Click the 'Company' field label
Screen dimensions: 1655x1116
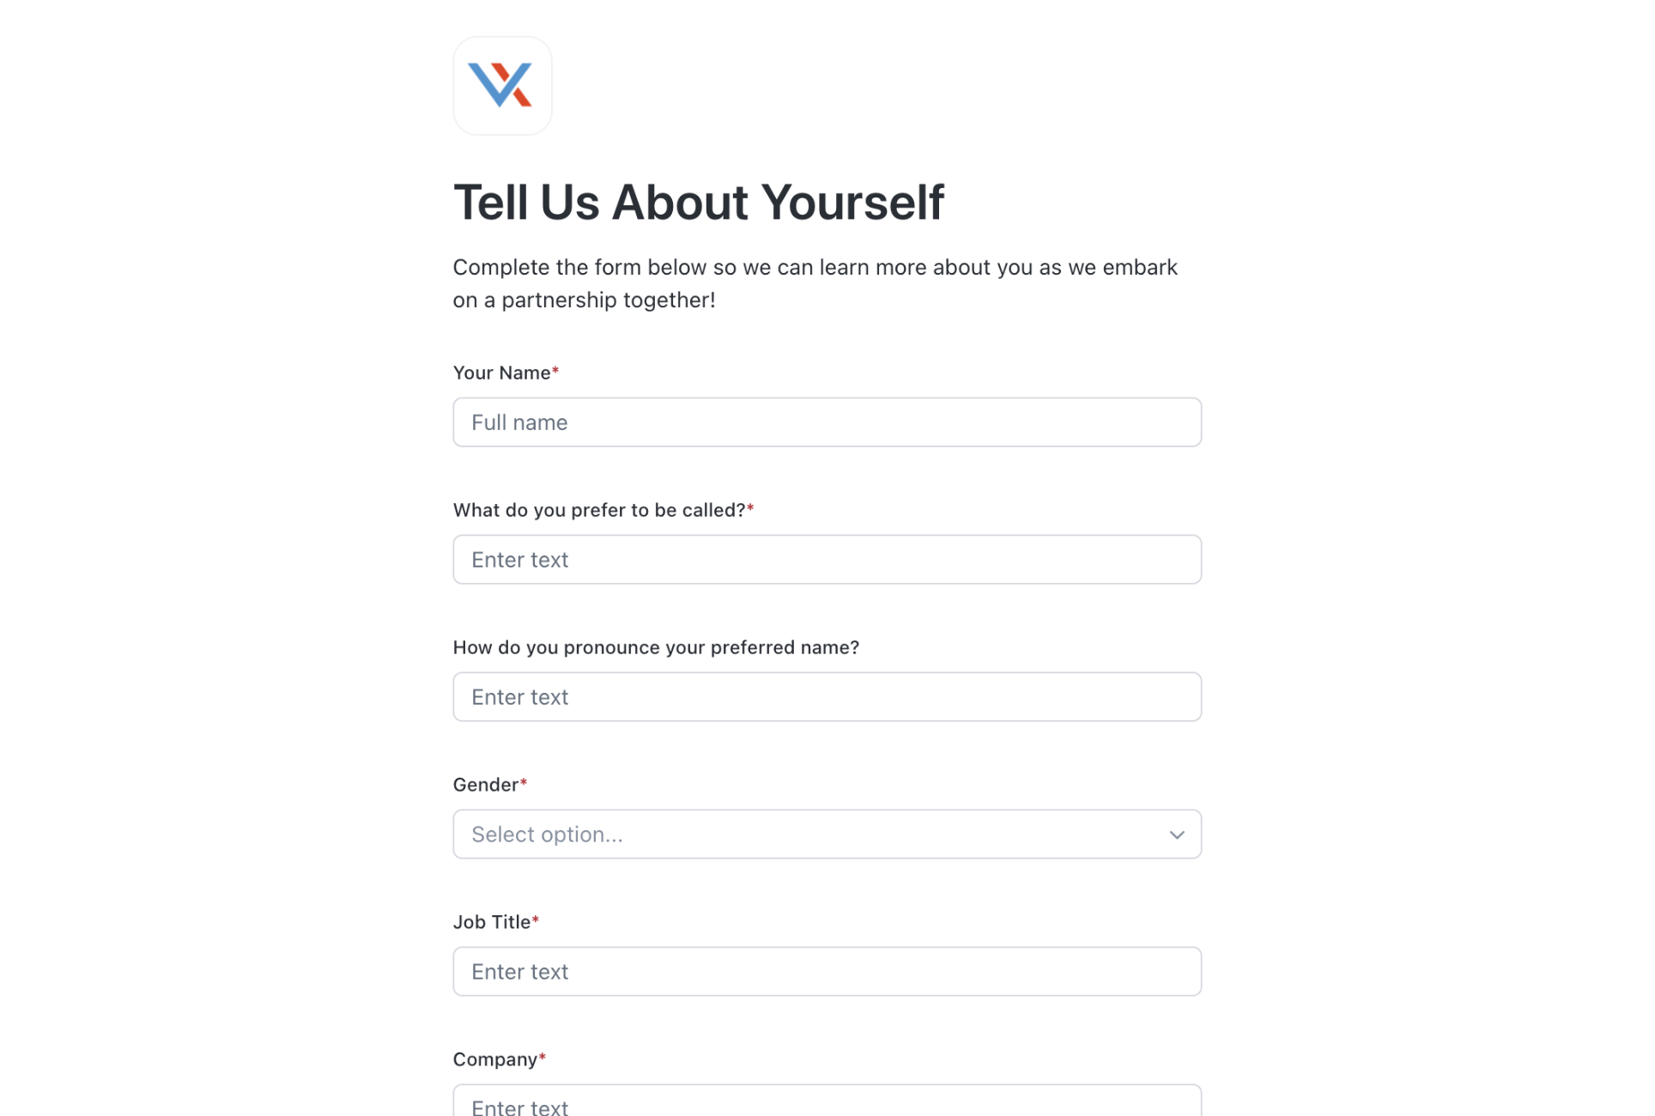point(494,1059)
